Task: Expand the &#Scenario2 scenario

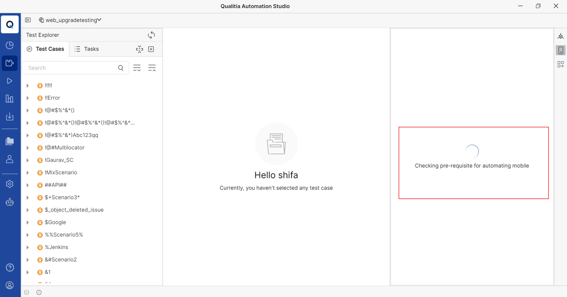Action: click(28, 260)
